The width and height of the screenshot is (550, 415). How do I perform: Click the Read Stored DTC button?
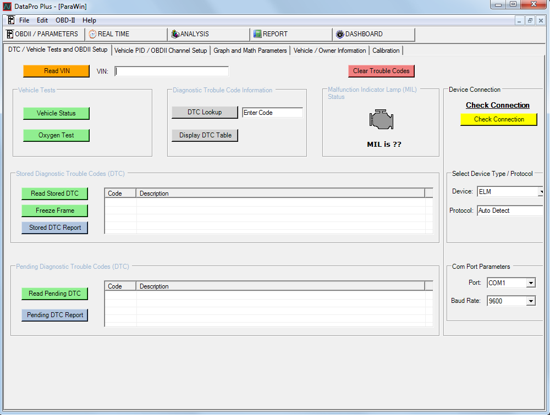pos(54,193)
